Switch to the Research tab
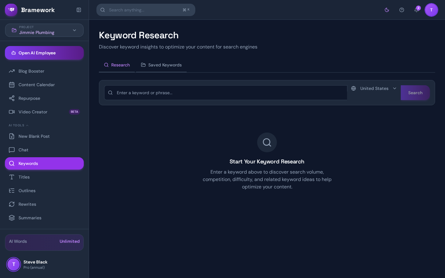The image size is (445, 278). [117, 65]
